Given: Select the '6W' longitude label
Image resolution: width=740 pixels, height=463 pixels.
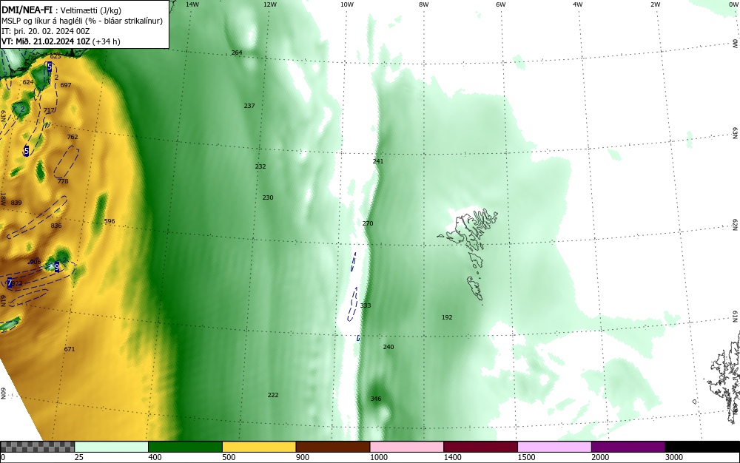Looking at the screenshot, I should (501, 4).
